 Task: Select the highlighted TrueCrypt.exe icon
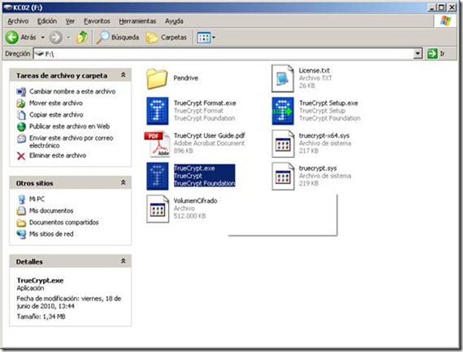[x=158, y=176]
